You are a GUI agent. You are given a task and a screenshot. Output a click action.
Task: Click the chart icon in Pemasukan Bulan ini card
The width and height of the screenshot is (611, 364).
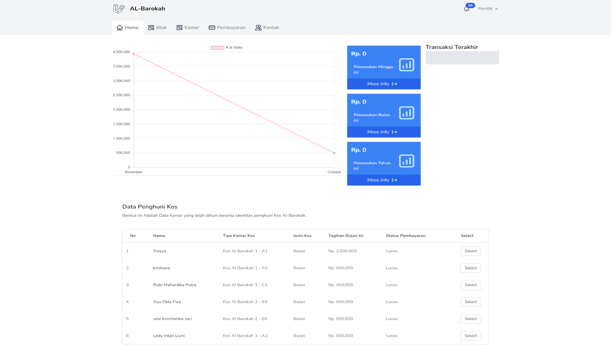pyautogui.click(x=406, y=113)
